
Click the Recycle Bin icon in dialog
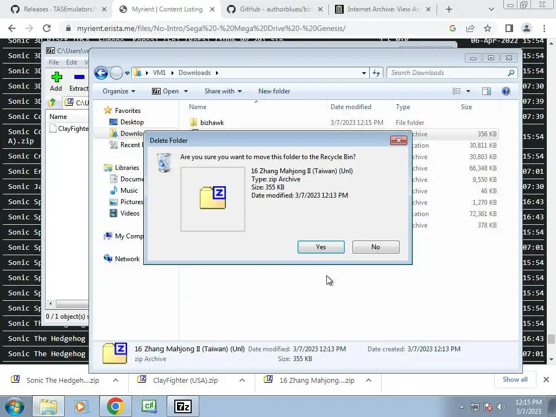[164, 163]
